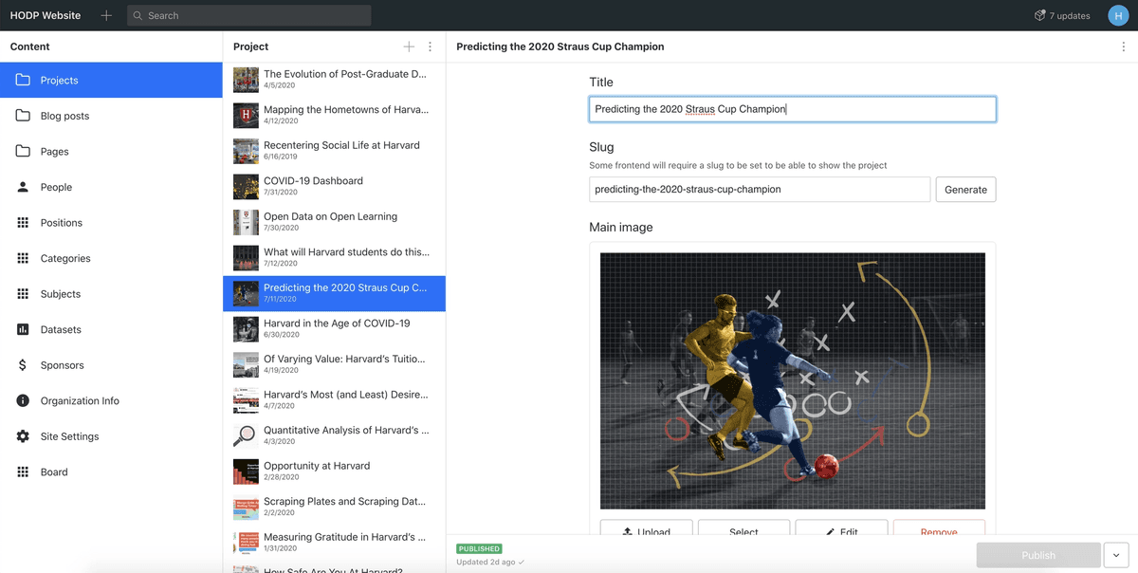
Task: Click the Sponsors dollar icon
Action: [23, 365]
